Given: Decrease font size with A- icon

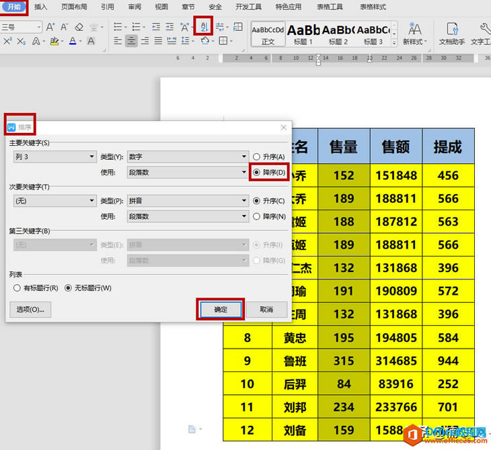Looking at the screenshot, I should [x=65, y=27].
